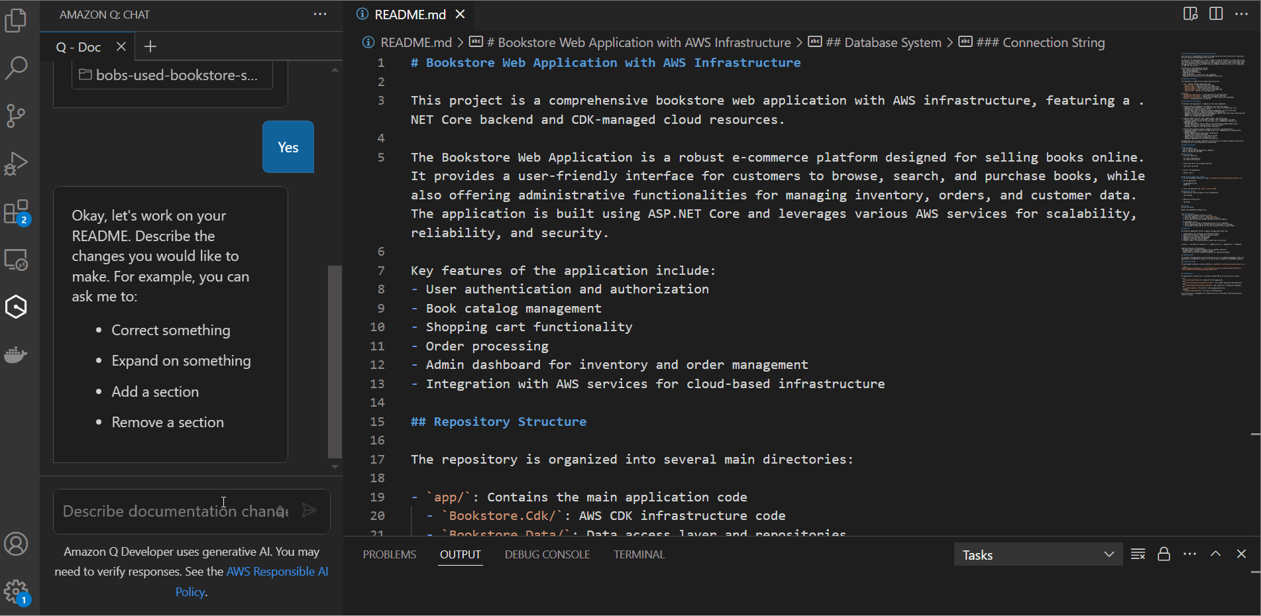The height and width of the screenshot is (616, 1261).
Task: Open the Extensions view
Action: [x=17, y=212]
